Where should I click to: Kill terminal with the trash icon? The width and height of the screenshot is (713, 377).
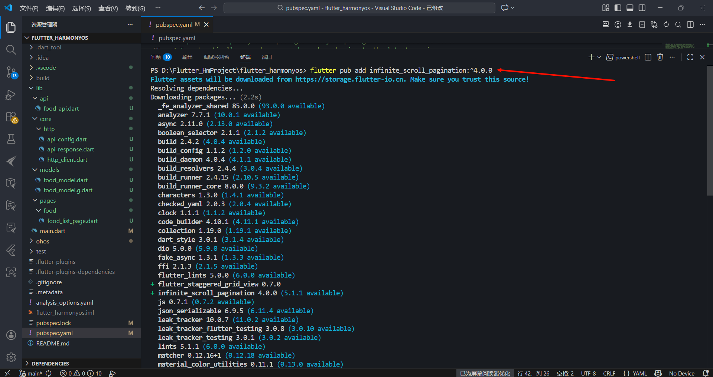coord(660,57)
